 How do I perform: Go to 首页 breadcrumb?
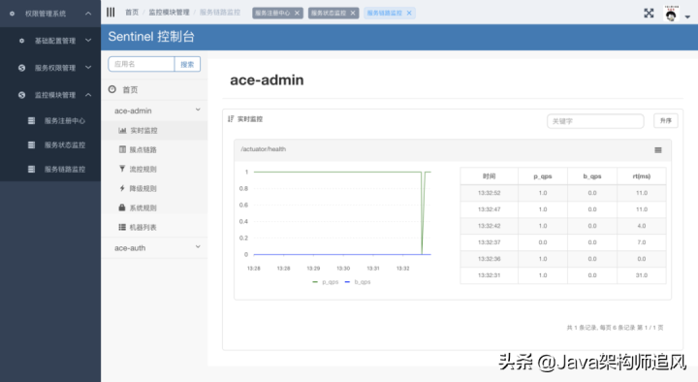coord(132,13)
